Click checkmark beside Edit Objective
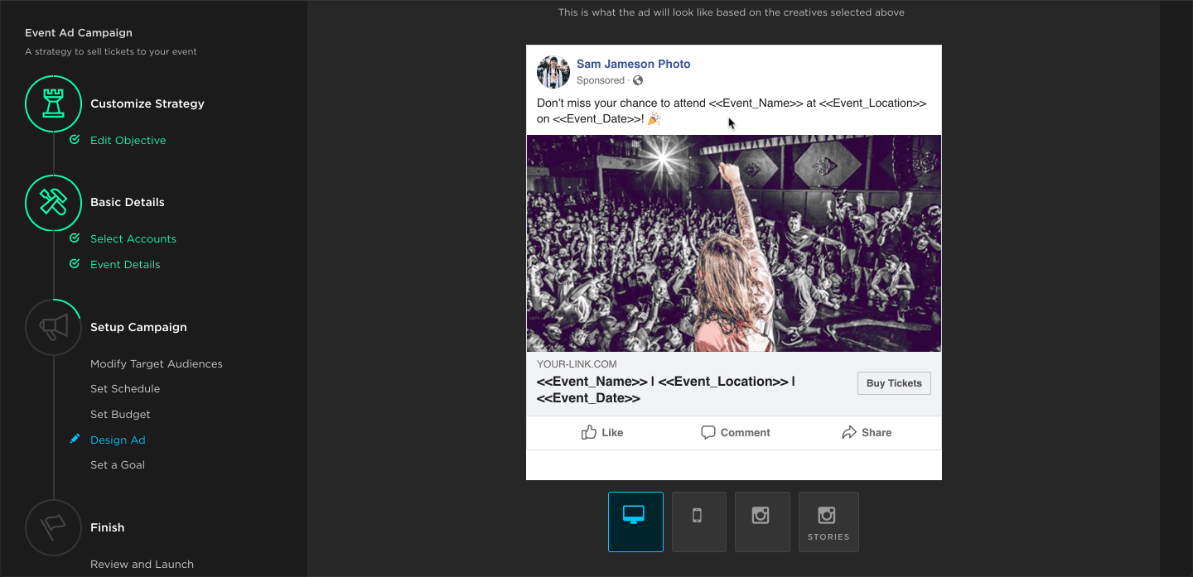Viewport: 1193px width, 577px height. [x=75, y=140]
